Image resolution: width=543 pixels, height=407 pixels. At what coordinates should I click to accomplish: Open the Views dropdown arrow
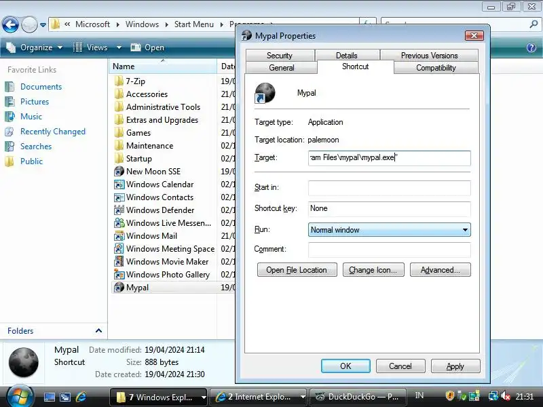(119, 47)
